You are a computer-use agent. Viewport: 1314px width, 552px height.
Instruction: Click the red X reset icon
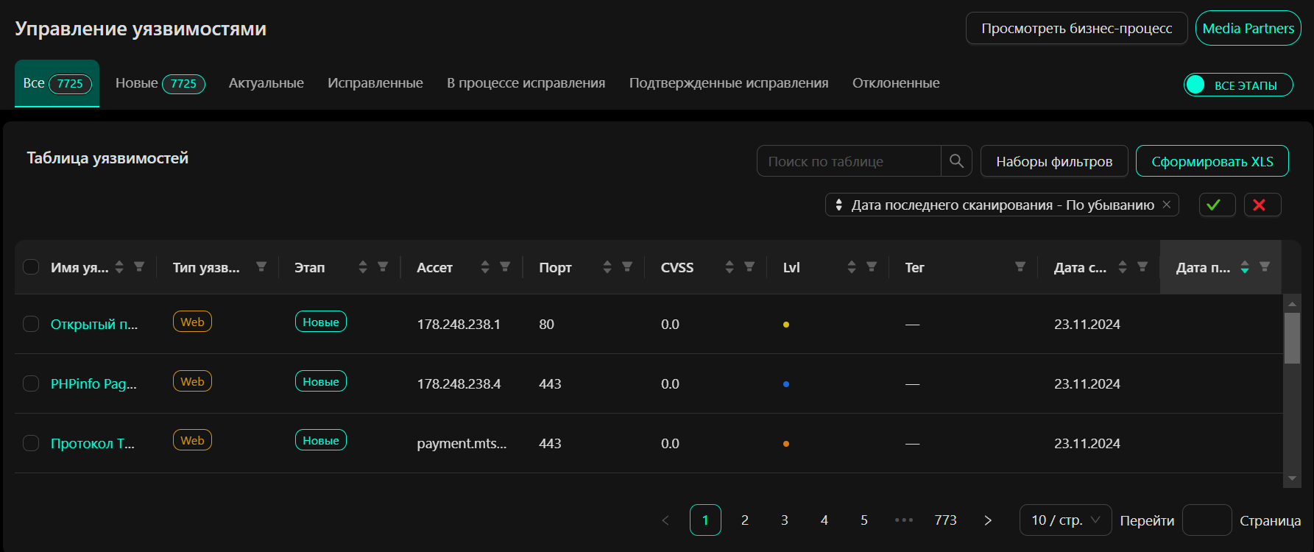[1262, 205]
